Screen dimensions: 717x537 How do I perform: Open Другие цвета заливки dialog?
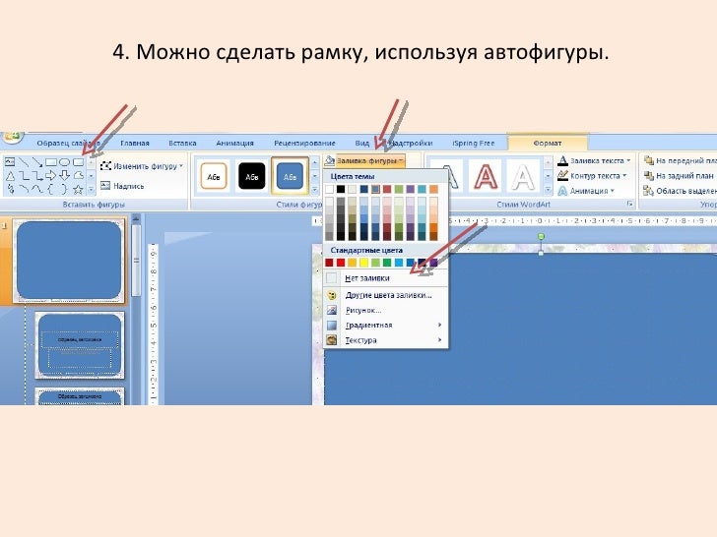(385, 295)
